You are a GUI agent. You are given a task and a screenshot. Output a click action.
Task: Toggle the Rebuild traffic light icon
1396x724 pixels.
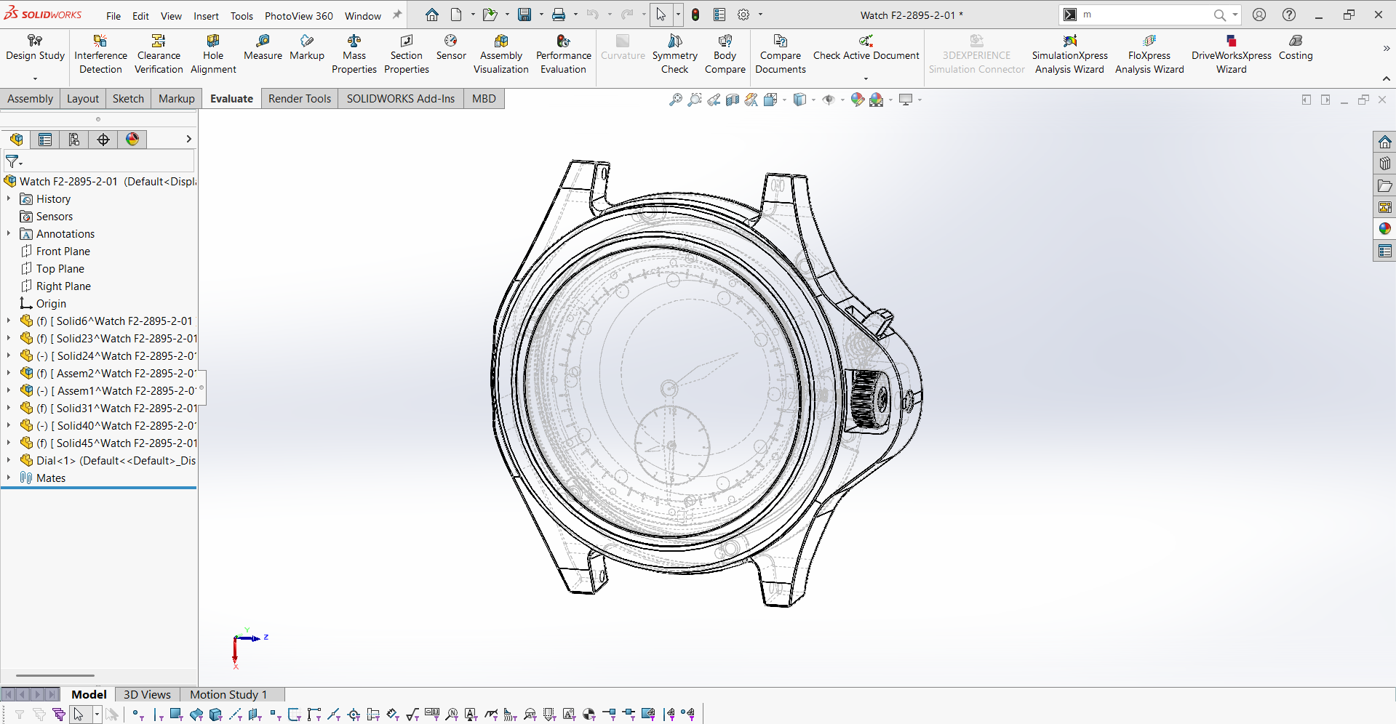coord(695,15)
